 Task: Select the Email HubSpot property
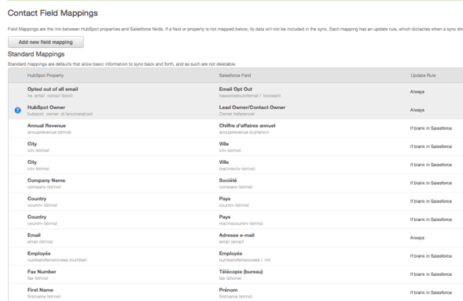(34, 235)
